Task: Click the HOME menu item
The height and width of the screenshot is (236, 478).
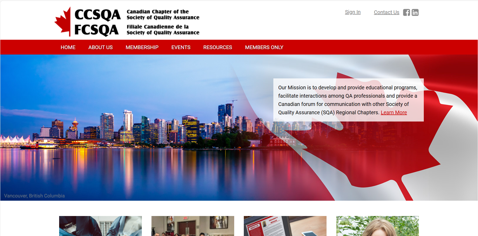Action: [68, 47]
